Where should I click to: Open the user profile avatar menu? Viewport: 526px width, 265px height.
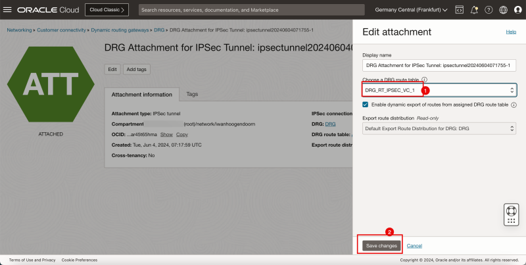(517, 10)
